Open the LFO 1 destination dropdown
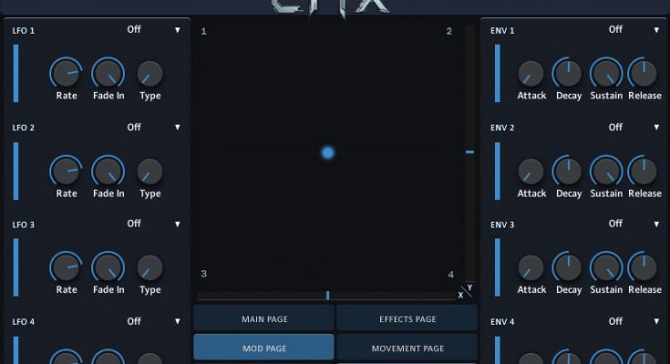 [153, 30]
